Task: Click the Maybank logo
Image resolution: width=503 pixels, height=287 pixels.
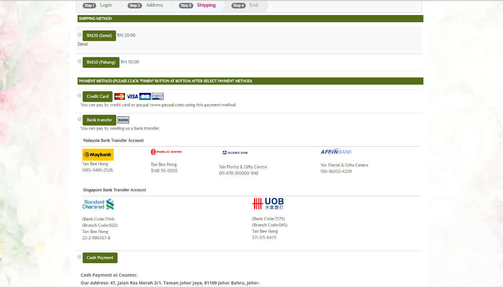Action: (98, 155)
